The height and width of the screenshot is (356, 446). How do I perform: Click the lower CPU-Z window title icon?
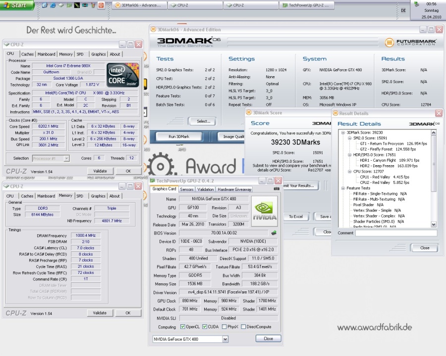point(6,186)
